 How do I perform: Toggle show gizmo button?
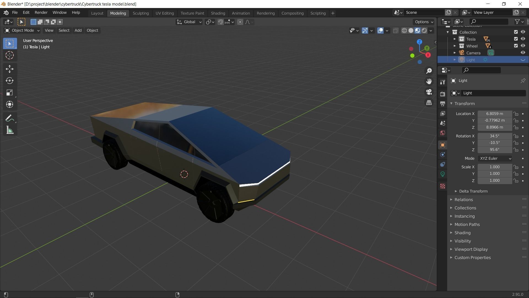[365, 31]
